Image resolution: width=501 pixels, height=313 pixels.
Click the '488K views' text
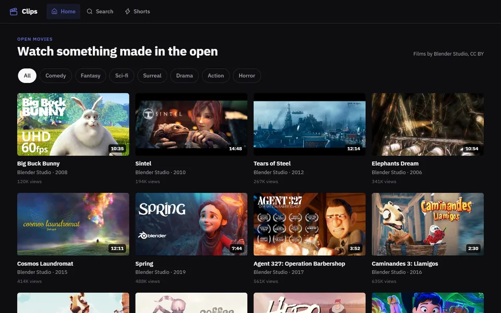(x=148, y=281)
